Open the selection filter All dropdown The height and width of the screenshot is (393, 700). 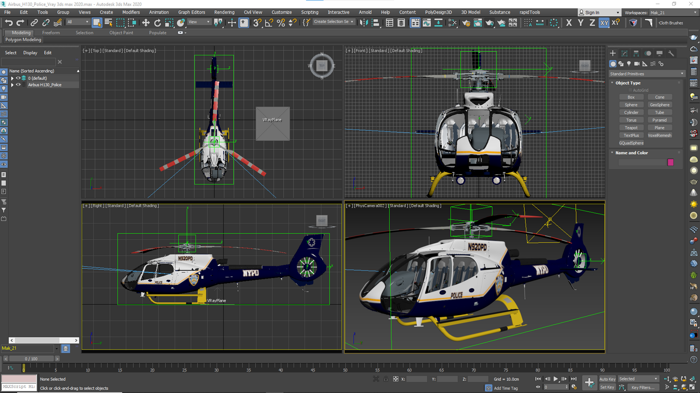(x=77, y=22)
